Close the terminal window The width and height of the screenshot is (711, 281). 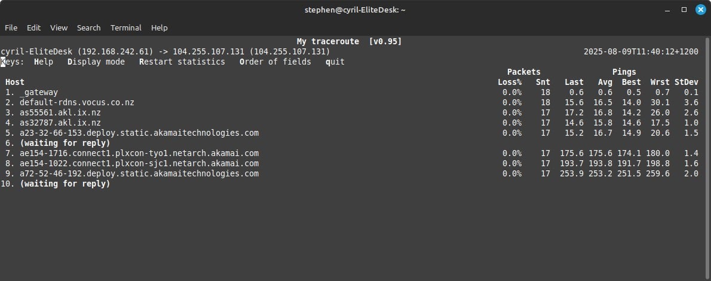tap(701, 10)
